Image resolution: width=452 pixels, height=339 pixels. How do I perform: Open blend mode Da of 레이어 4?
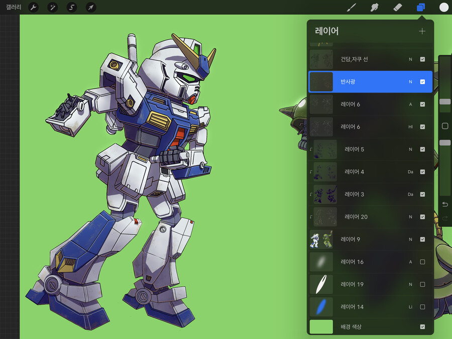[410, 172]
